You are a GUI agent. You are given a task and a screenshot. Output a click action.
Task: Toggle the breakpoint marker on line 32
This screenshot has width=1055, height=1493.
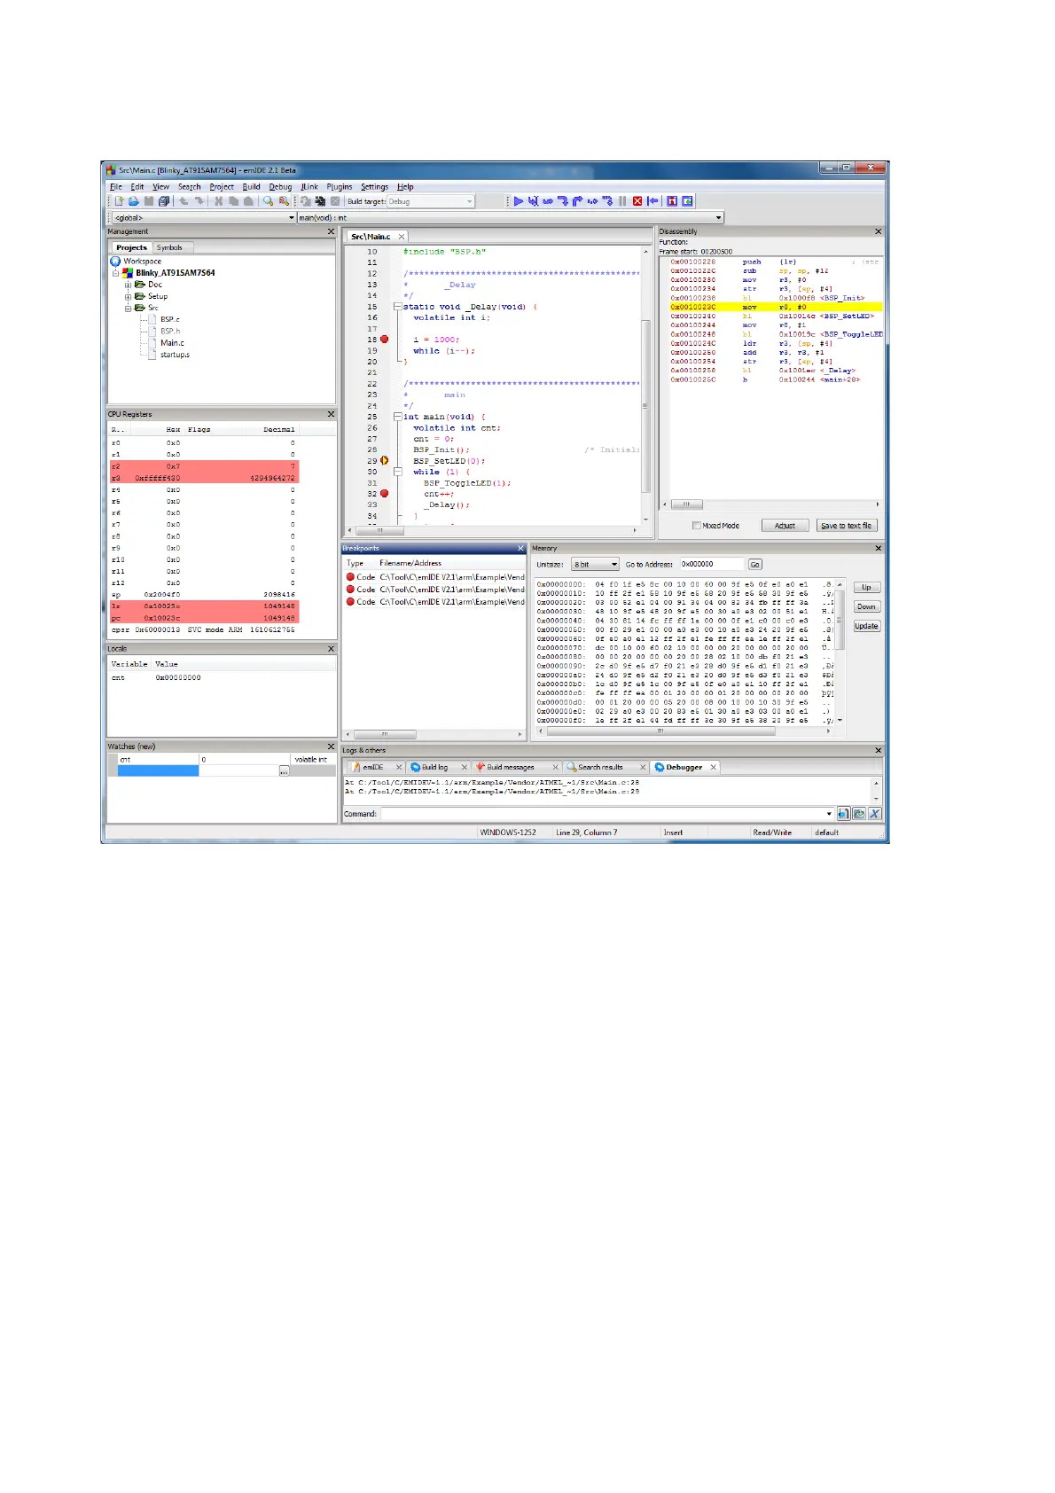click(x=385, y=494)
